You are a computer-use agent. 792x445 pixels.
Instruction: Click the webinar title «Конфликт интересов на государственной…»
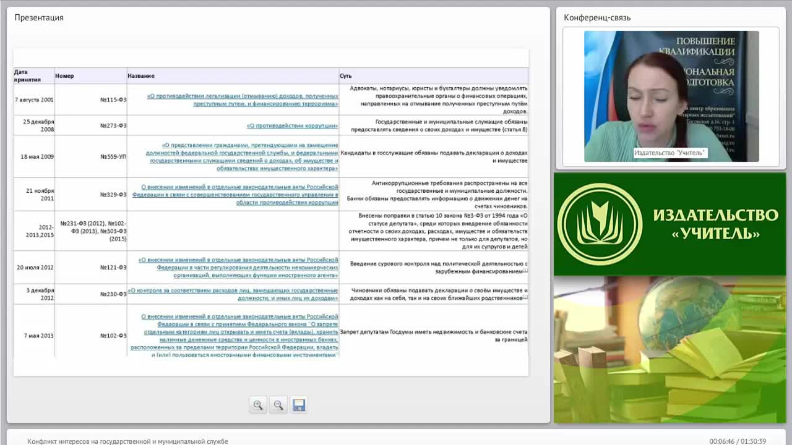(x=127, y=441)
